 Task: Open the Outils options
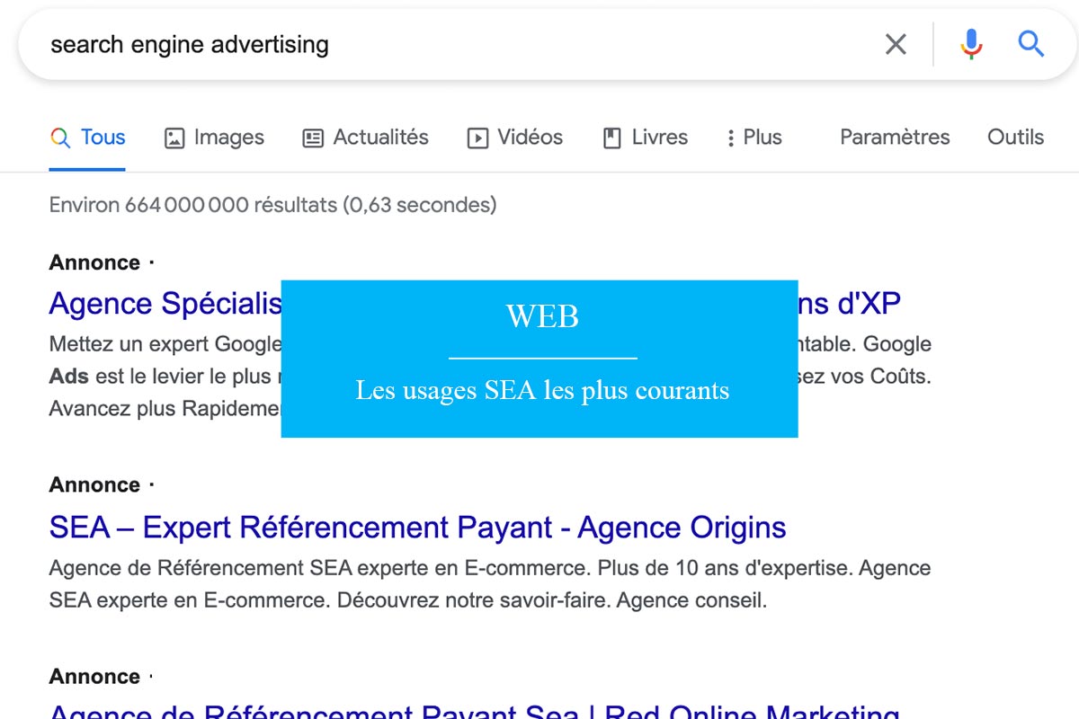[x=1015, y=138]
